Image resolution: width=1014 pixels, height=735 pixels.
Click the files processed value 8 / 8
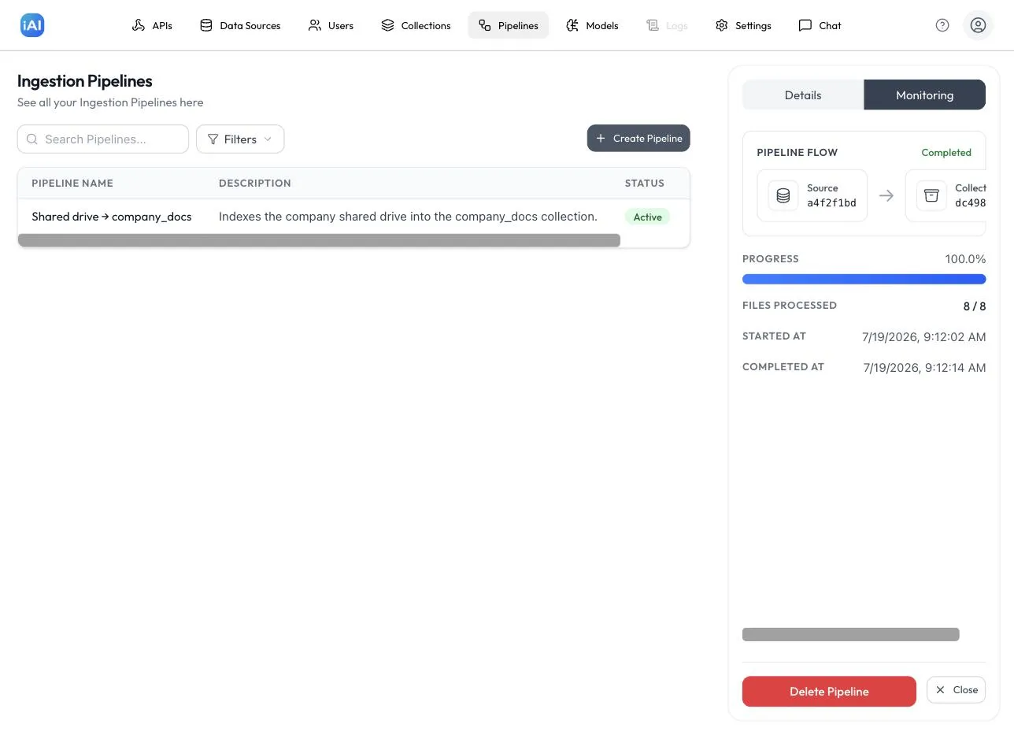point(975,306)
